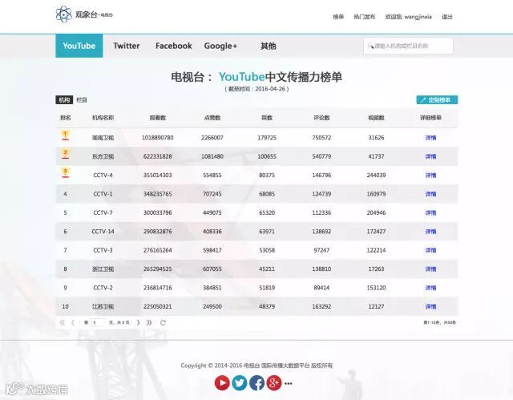
Task: Click the YouTube footer icon
Action: coord(222,382)
